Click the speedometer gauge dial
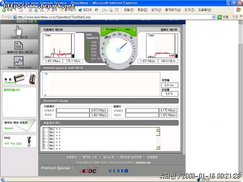 click(x=119, y=50)
